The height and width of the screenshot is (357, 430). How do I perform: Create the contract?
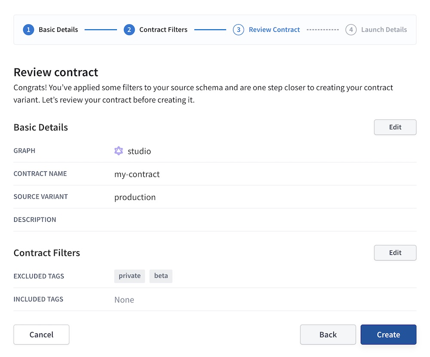(388, 334)
